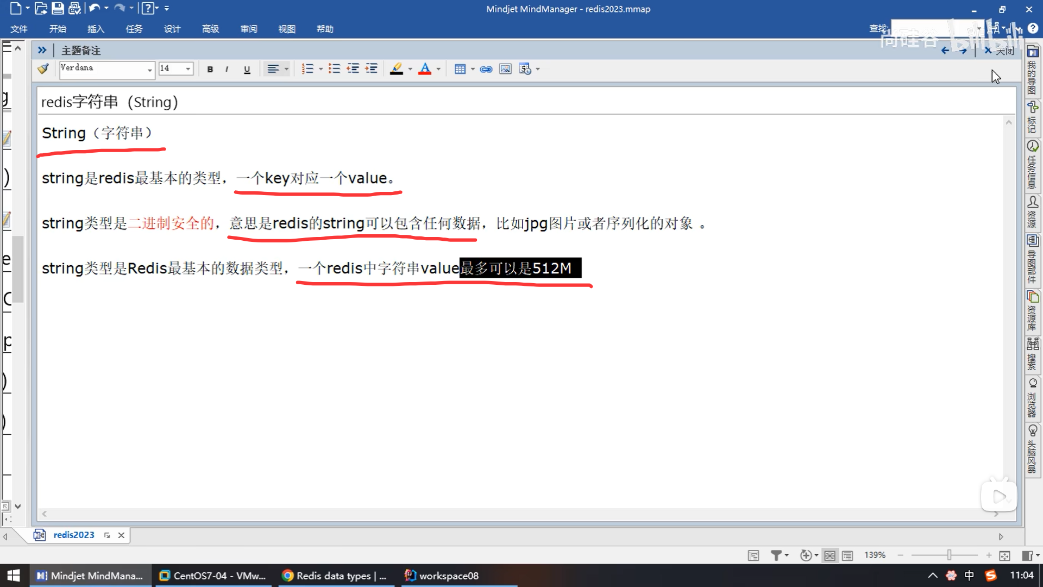The image size is (1043, 587).
Task: Open Redis data types Chrome taskbar button
Action: 335,576
